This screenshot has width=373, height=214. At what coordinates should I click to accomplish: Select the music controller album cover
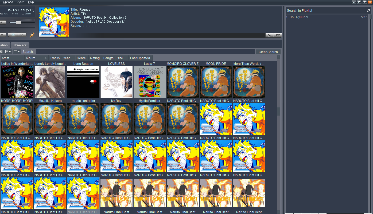tap(83, 82)
